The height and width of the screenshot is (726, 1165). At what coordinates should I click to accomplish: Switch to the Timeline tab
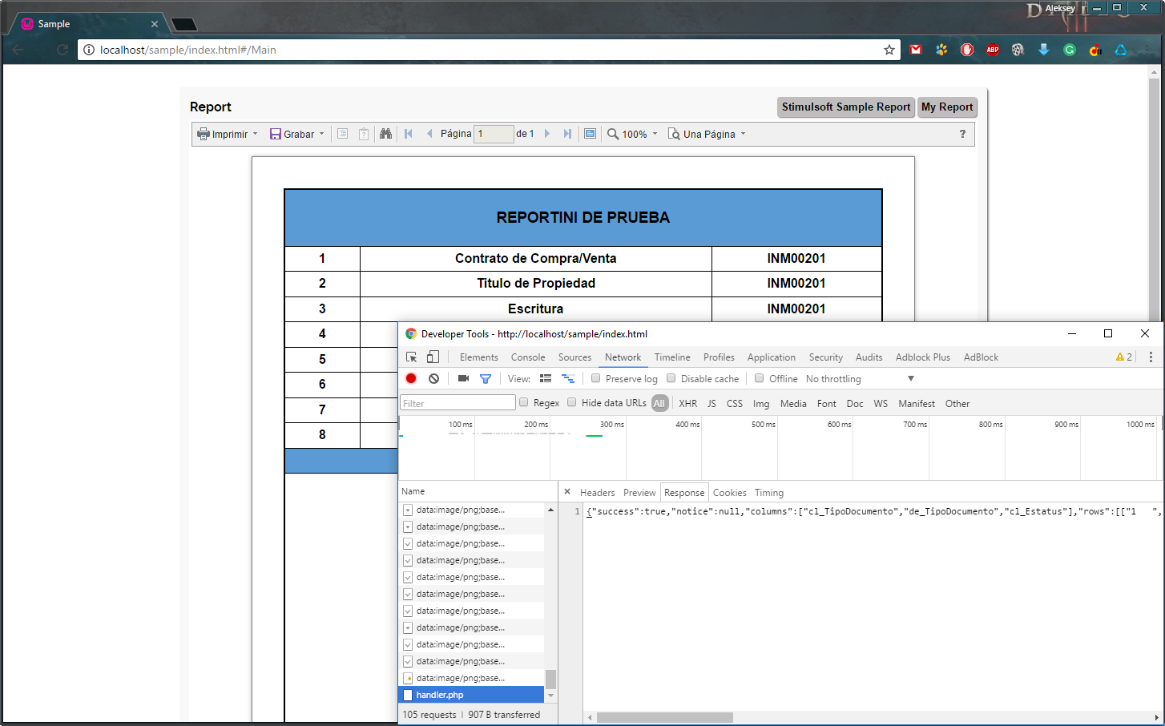click(x=672, y=357)
